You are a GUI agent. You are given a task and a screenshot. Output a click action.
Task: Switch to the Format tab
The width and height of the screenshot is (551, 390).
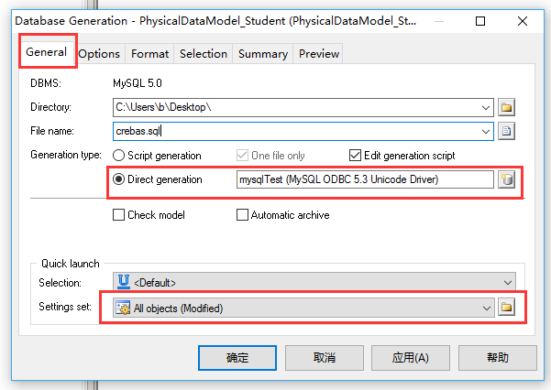click(149, 54)
